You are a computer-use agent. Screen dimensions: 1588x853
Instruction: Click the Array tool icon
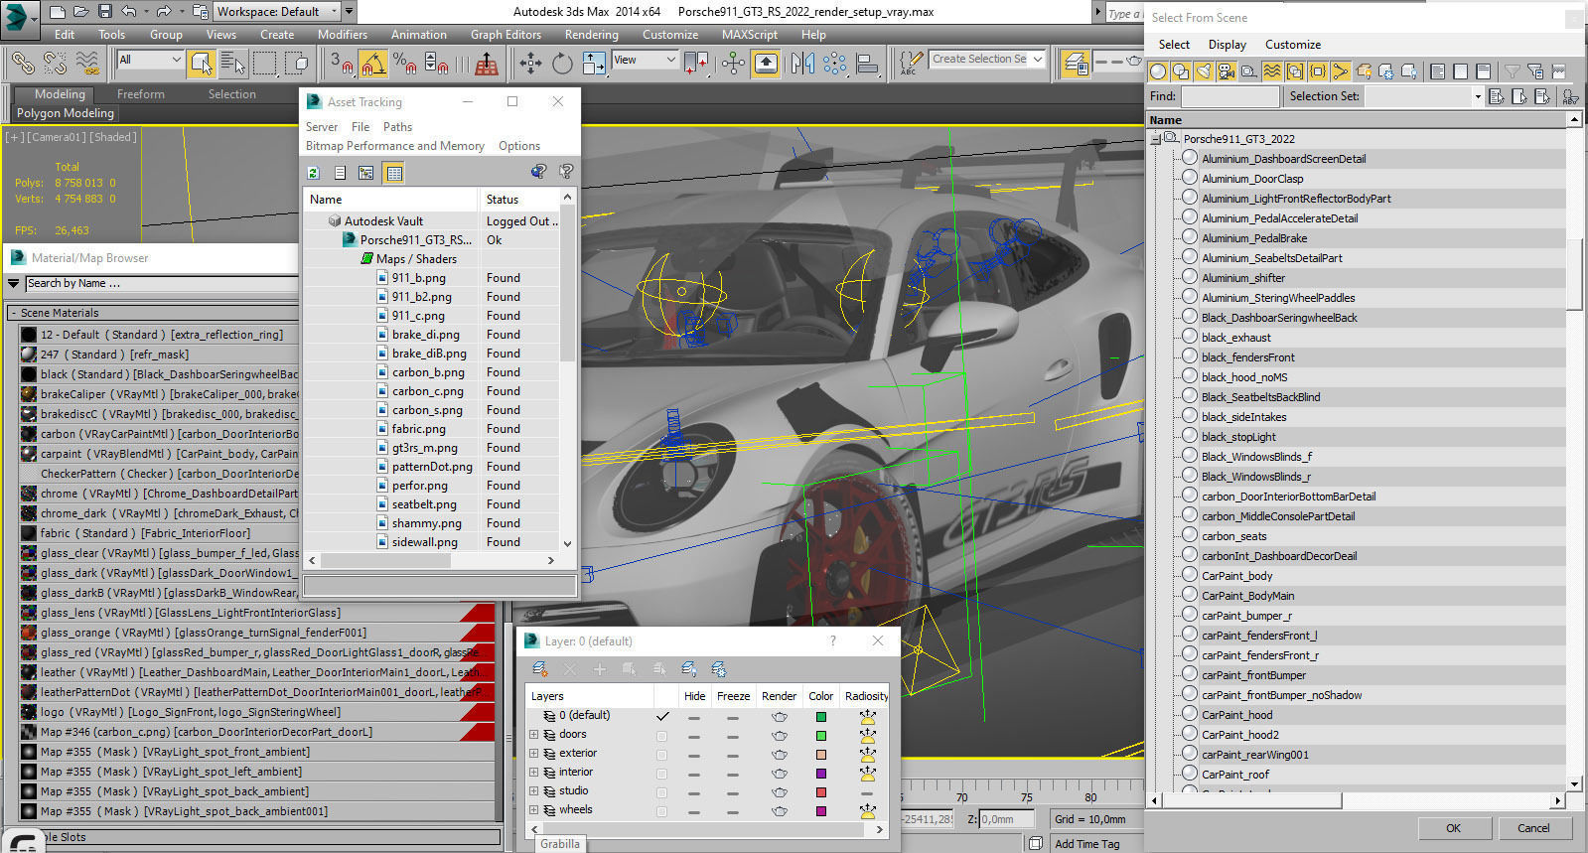click(835, 64)
